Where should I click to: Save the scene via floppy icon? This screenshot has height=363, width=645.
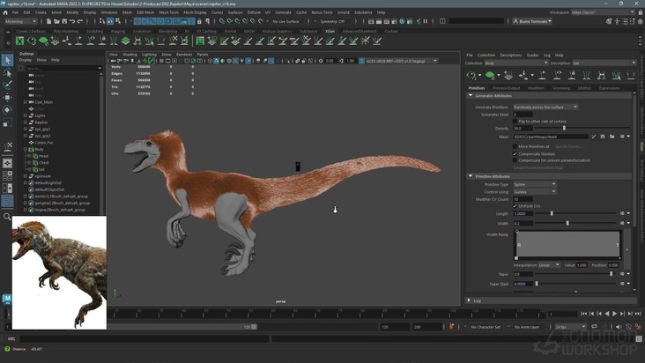coord(64,21)
